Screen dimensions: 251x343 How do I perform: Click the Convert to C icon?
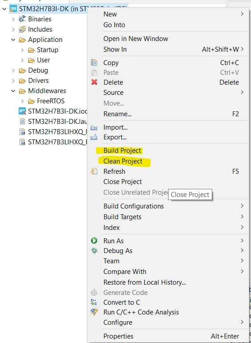[94, 302]
